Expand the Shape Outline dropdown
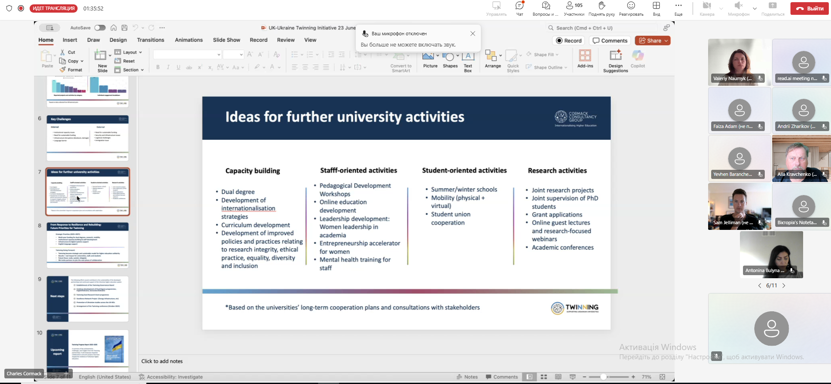This screenshot has height=384, width=831. 566,67
